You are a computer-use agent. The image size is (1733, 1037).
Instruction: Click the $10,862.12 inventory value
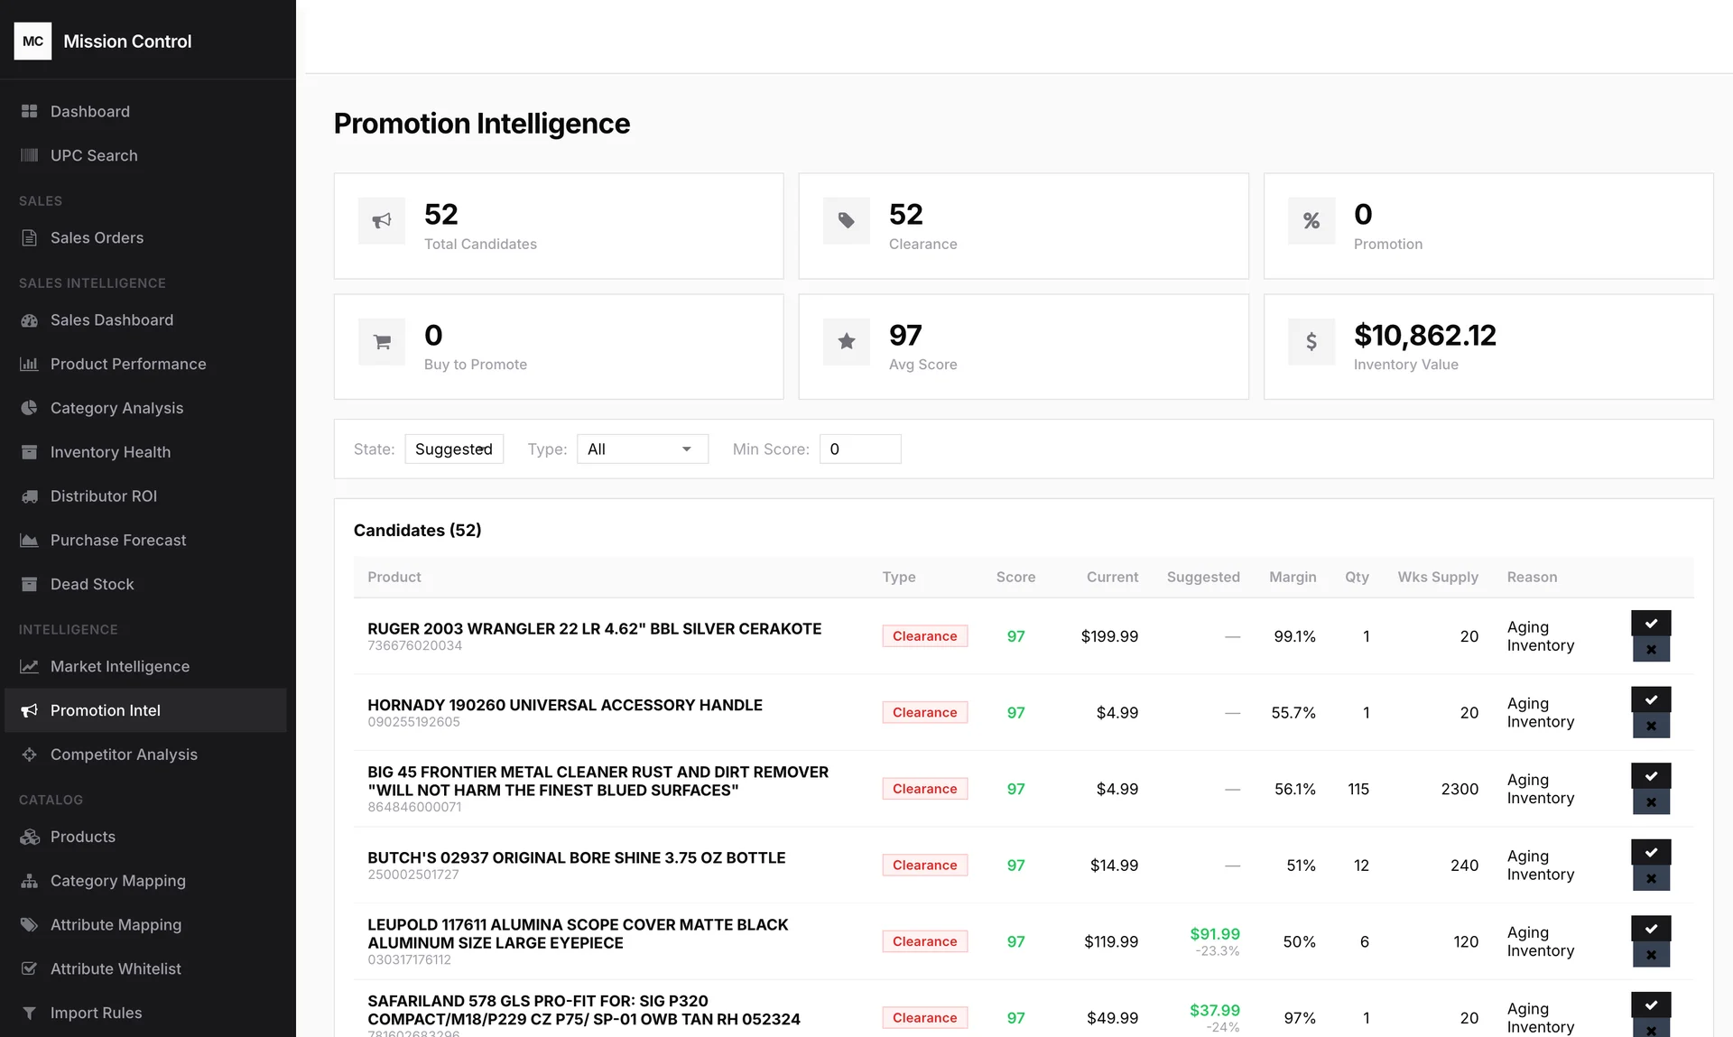(1425, 335)
